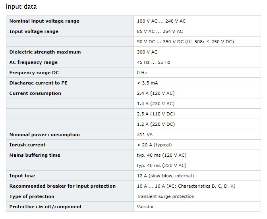
Task: Select the Nominal power consumption label
Action: coord(44,134)
